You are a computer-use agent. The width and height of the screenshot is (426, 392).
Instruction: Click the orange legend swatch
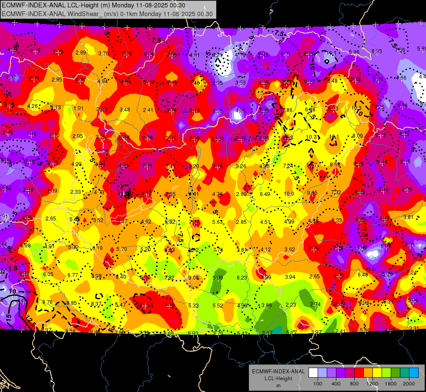[368, 373]
